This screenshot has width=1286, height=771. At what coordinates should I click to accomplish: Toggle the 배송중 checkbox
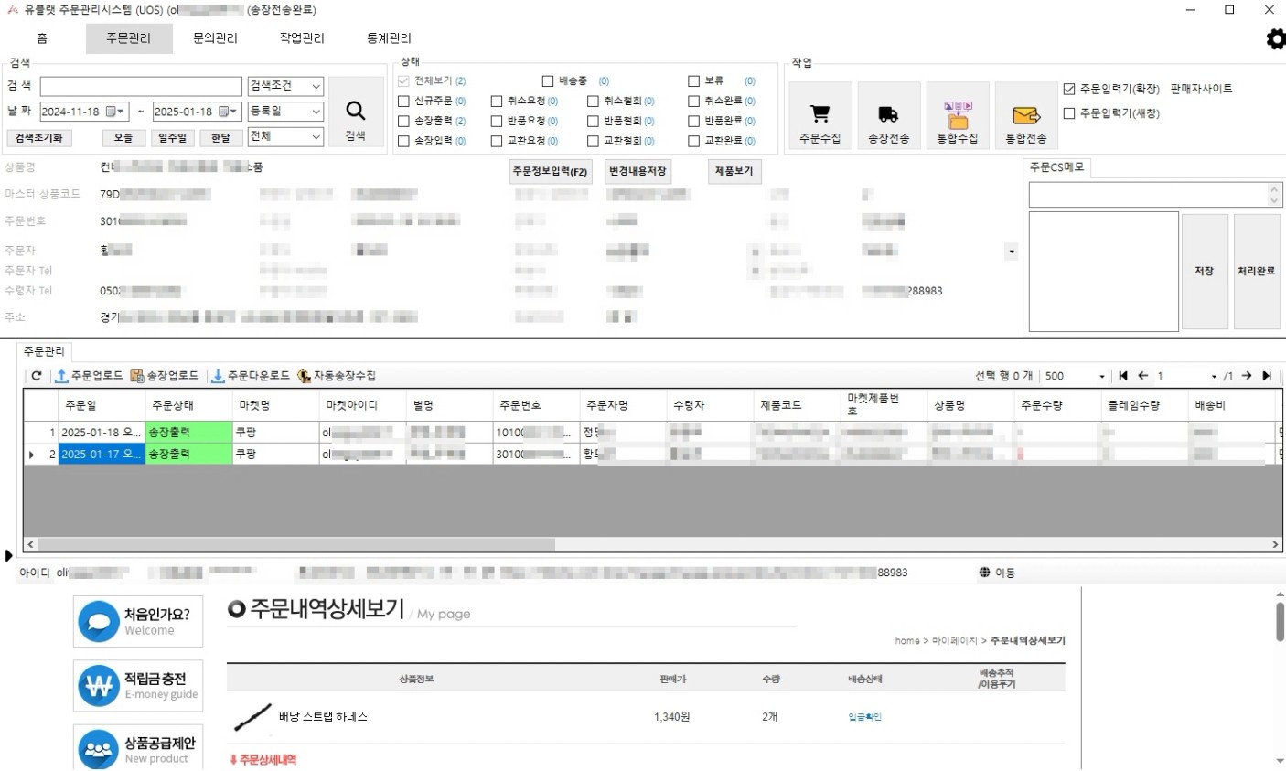[x=548, y=81]
